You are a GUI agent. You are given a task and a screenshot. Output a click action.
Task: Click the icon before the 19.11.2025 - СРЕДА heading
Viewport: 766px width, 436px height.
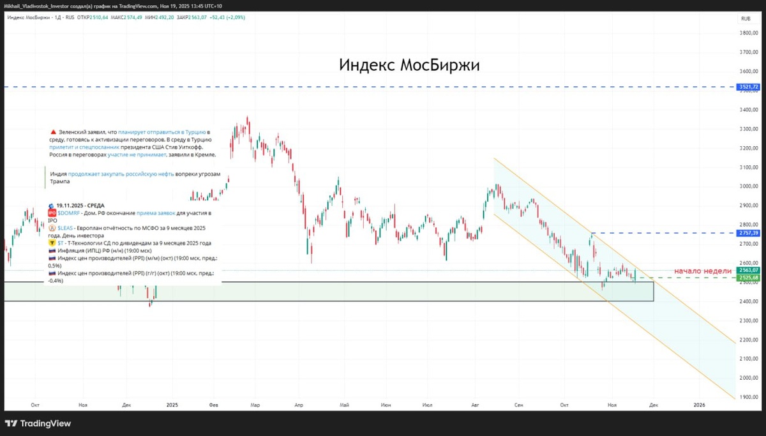coord(52,205)
